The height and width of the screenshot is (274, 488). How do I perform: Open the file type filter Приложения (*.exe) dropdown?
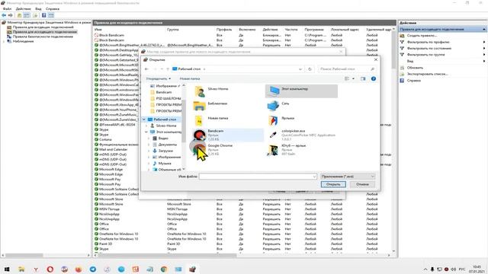point(348,177)
